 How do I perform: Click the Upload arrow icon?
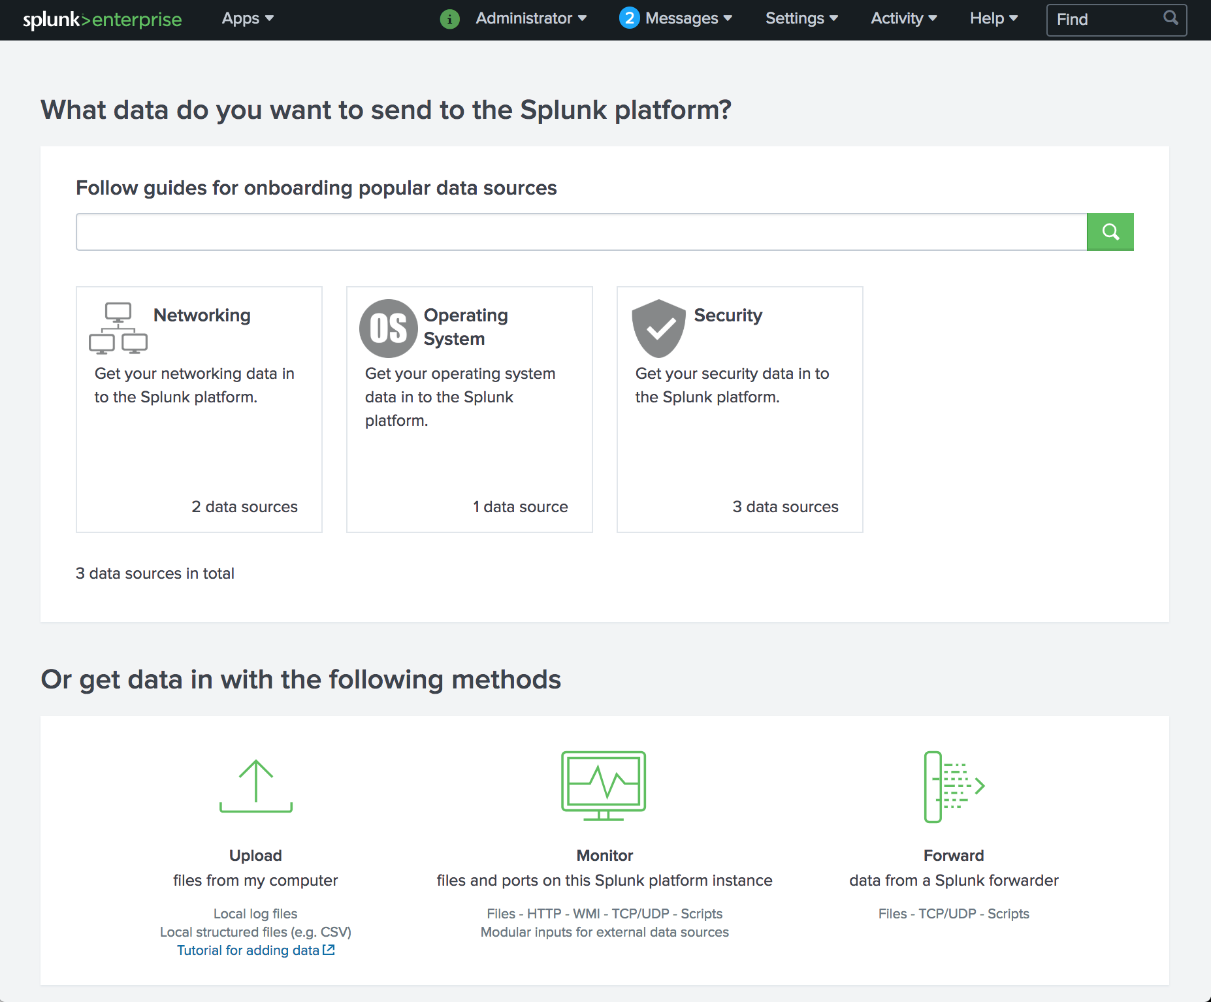[x=255, y=786]
